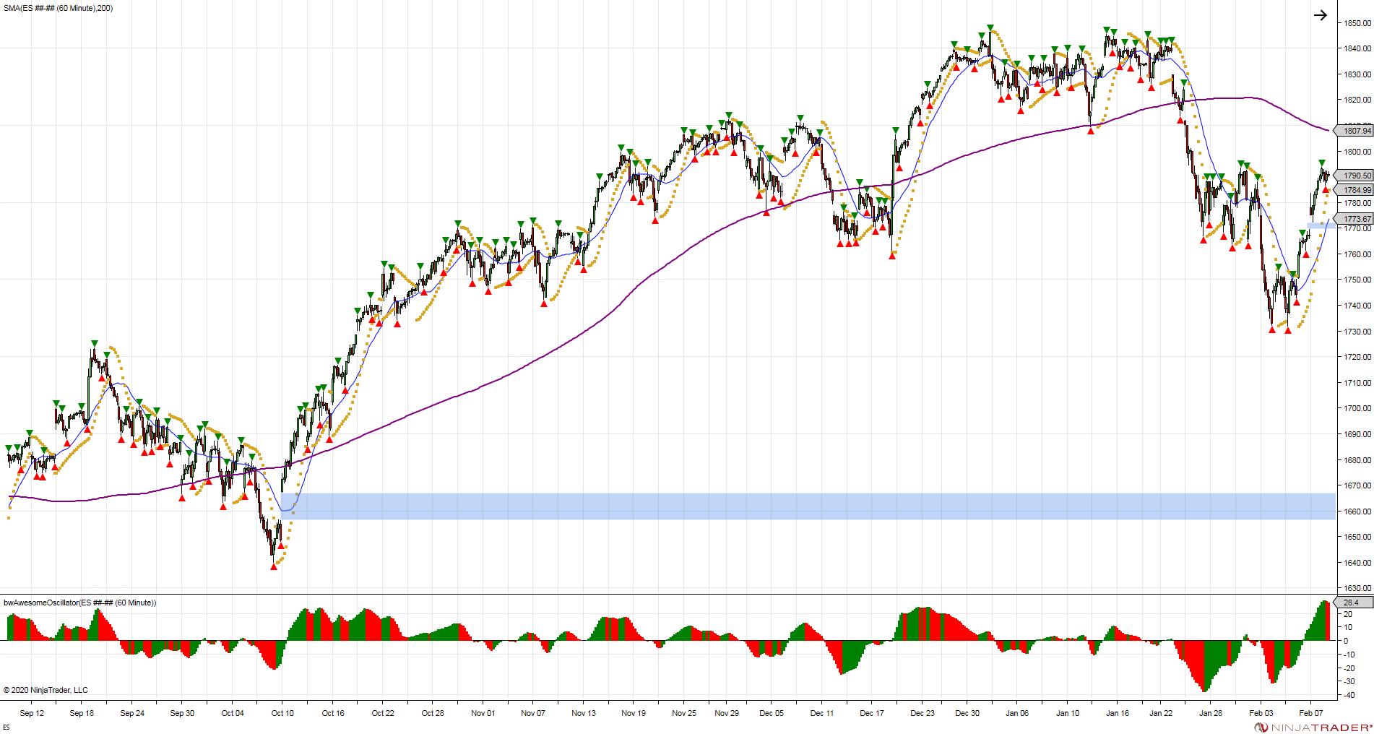
Task: Click the Nov 25 date label
Action: 684,713
